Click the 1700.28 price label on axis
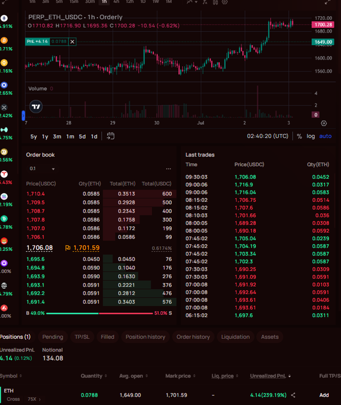The width and height of the screenshot is (341, 405). pos(323,24)
